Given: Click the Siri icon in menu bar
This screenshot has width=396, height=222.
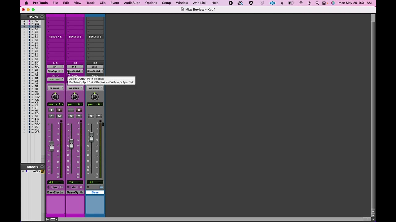Looking at the screenshot, I should [x=333, y=3].
